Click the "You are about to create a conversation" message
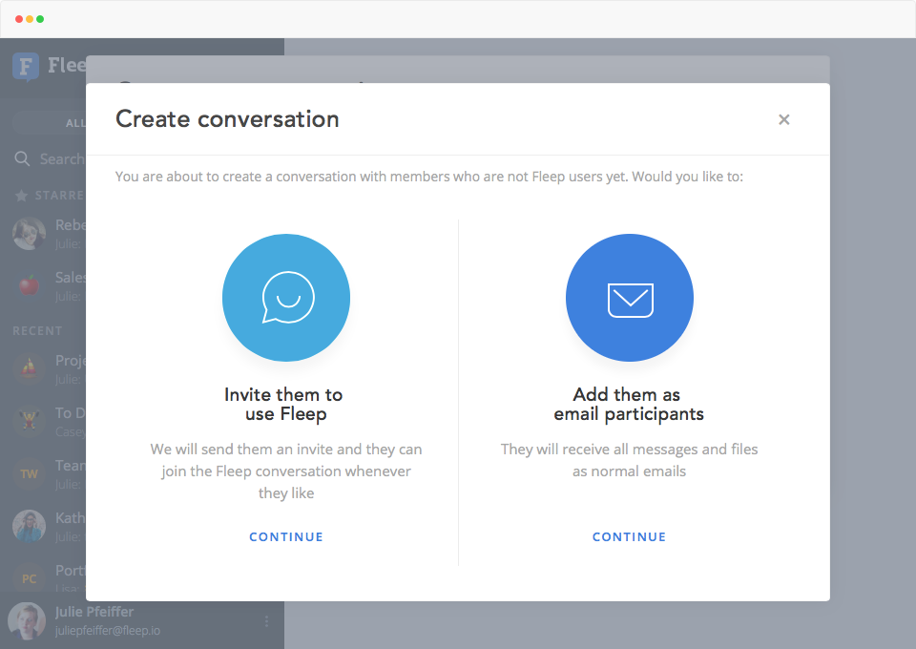 429,177
